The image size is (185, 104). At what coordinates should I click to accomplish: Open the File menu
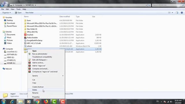tap(3, 9)
